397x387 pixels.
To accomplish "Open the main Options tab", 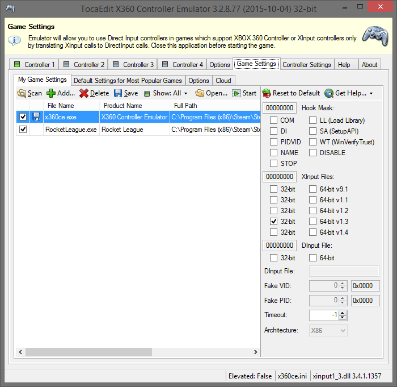I will (219, 64).
